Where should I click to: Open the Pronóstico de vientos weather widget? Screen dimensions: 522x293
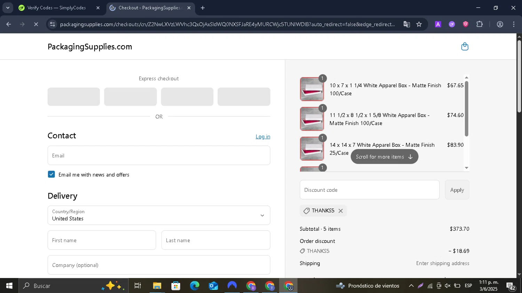tap(368, 286)
